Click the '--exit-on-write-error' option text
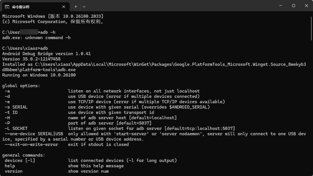This screenshot has height=176, width=313. [31, 145]
